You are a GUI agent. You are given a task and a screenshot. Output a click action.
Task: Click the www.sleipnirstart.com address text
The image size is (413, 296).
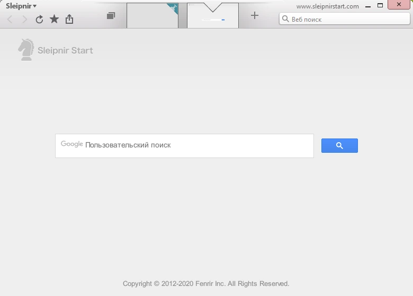327,6
